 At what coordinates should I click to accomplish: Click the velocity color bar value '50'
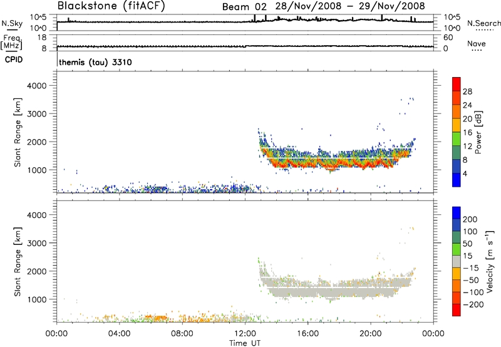(468, 244)
